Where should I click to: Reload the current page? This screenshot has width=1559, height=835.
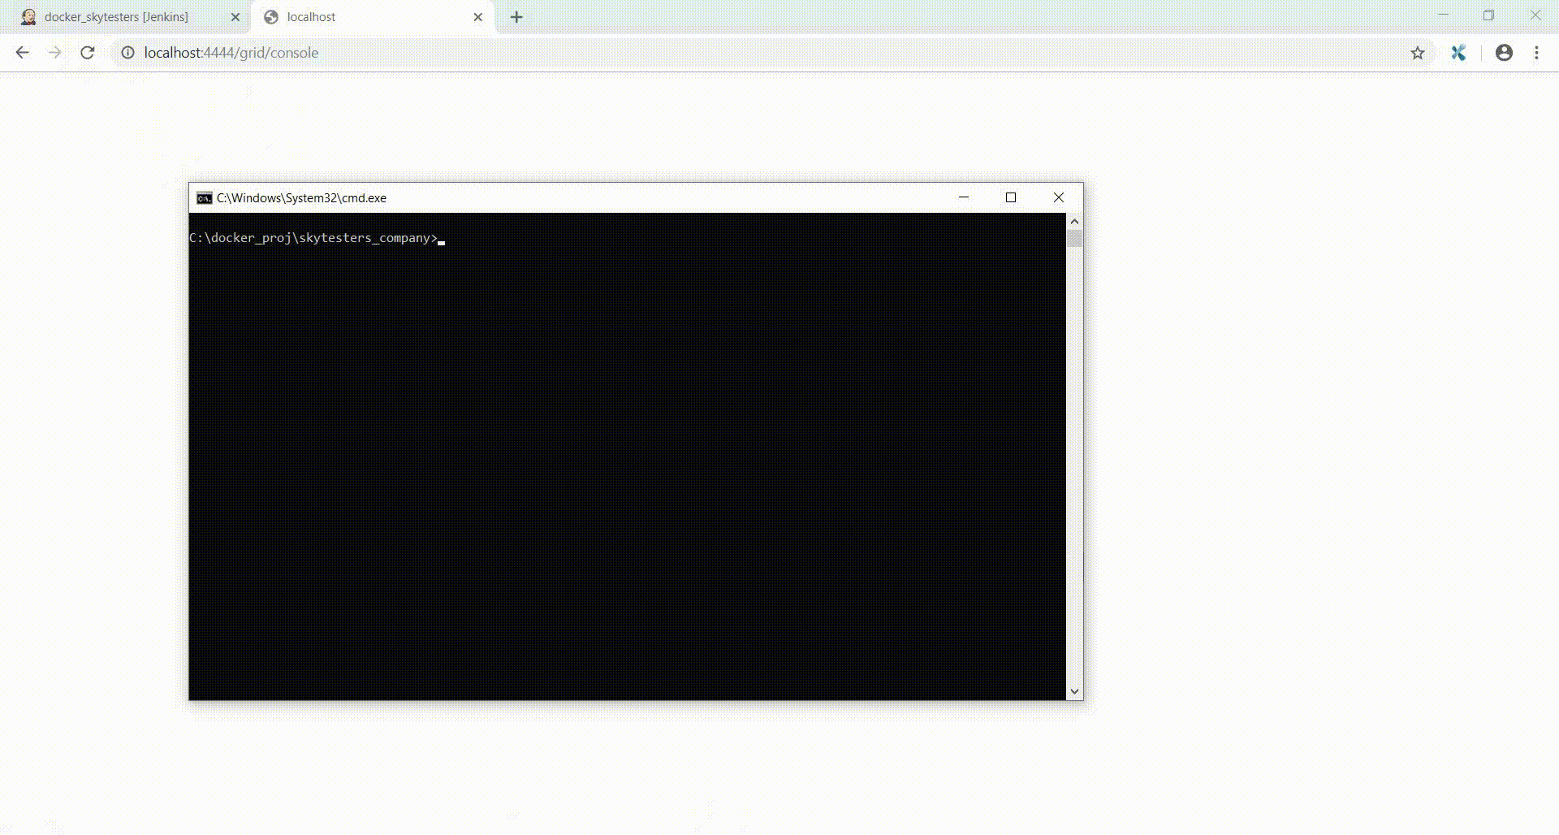tap(88, 53)
